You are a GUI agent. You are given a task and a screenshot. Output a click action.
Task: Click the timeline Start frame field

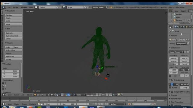pos(52,104)
